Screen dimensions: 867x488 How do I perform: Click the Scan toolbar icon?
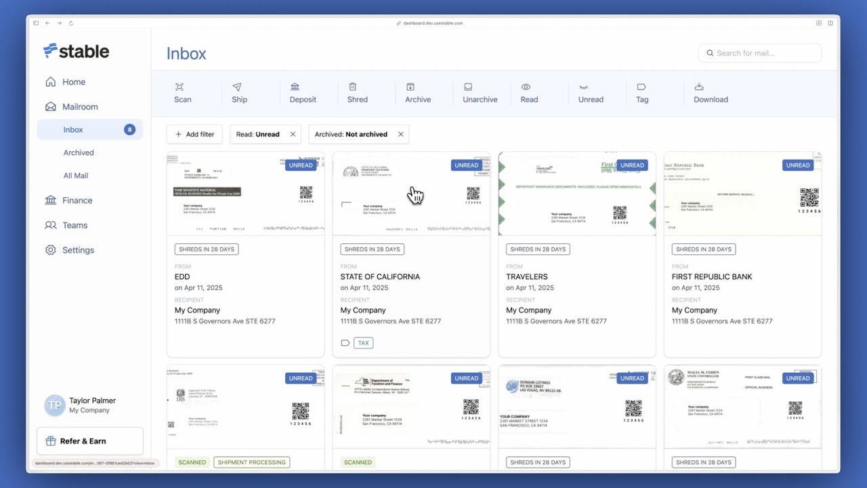pyautogui.click(x=179, y=87)
